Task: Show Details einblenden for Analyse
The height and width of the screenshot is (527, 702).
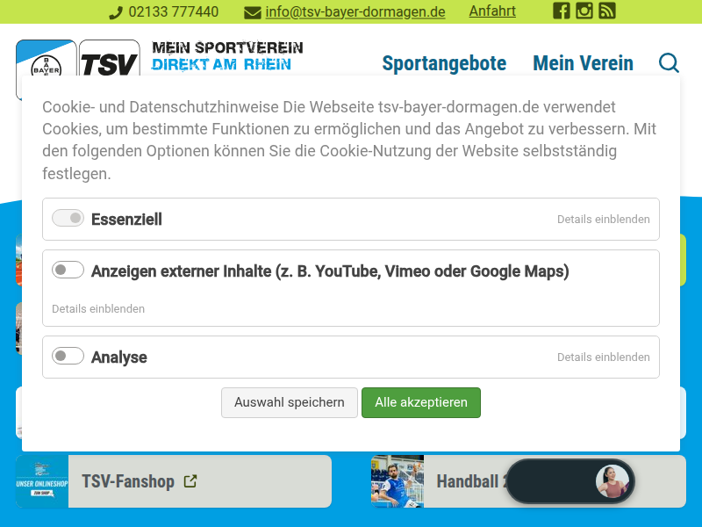Action: (x=603, y=357)
